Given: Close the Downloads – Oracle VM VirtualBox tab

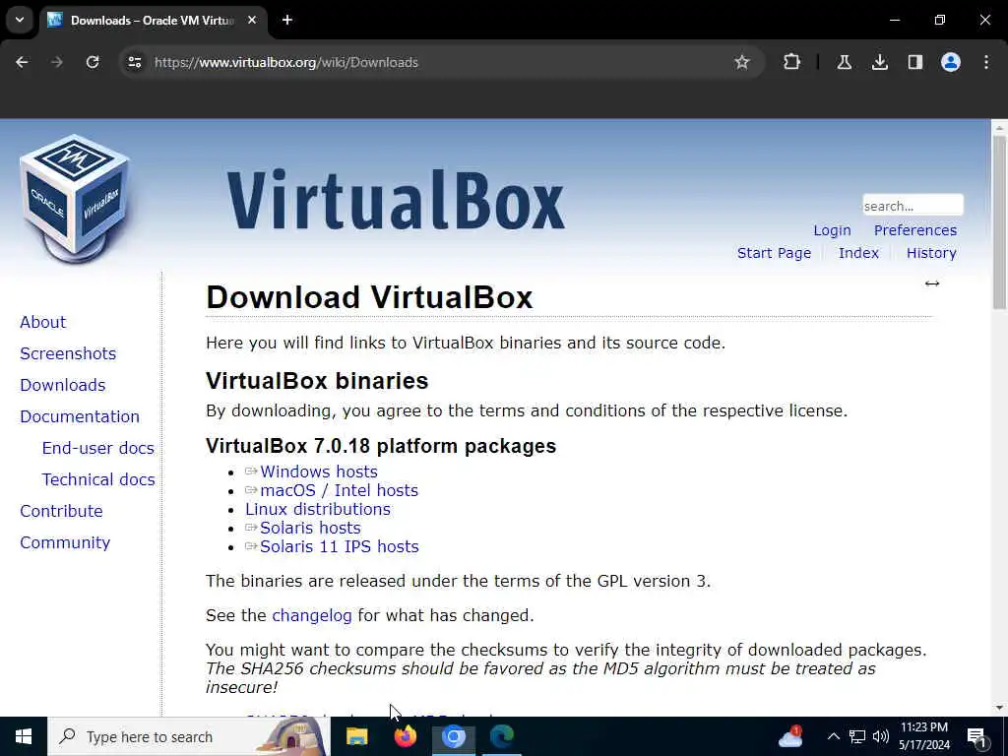Looking at the screenshot, I should [x=252, y=20].
